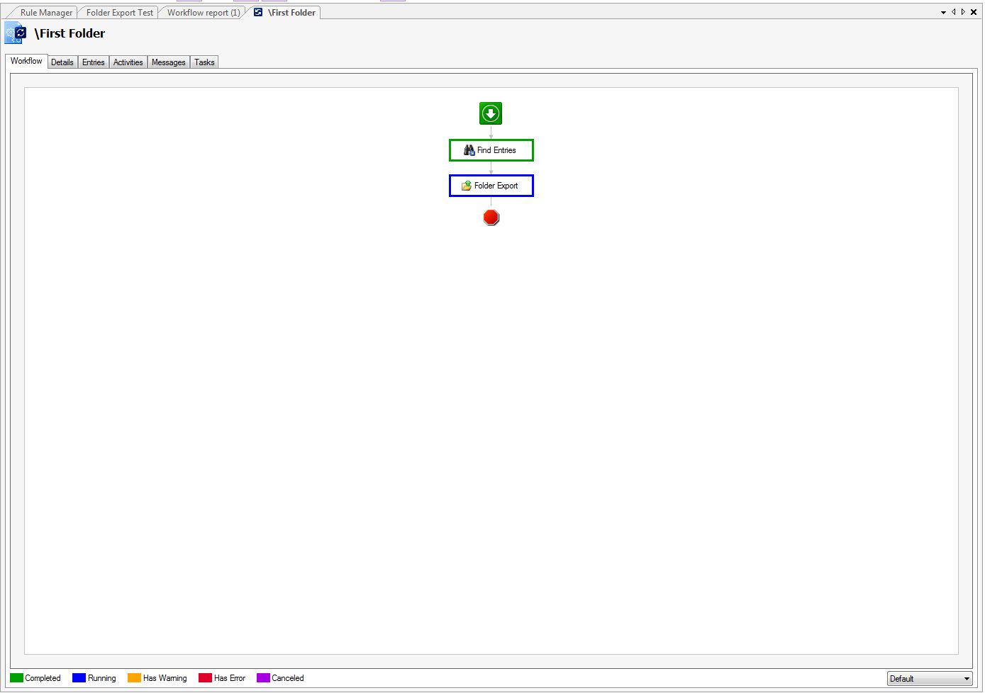Screen dimensions: 985x693
Task: Click the "Completed" legend label
Action: (43, 678)
